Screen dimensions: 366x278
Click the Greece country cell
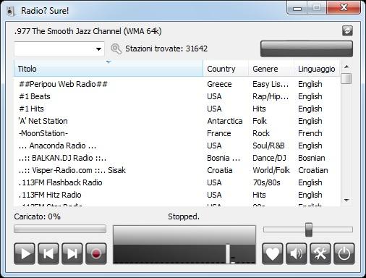(x=219, y=84)
